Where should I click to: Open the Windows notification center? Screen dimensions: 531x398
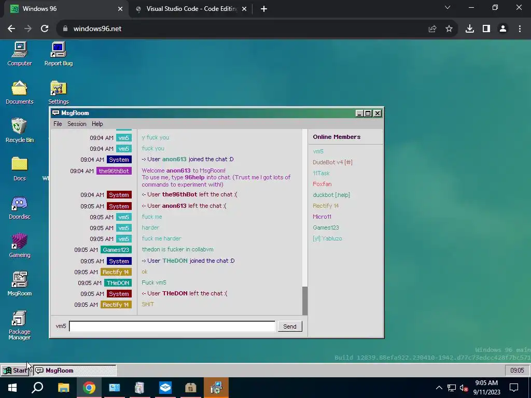[x=514, y=388]
